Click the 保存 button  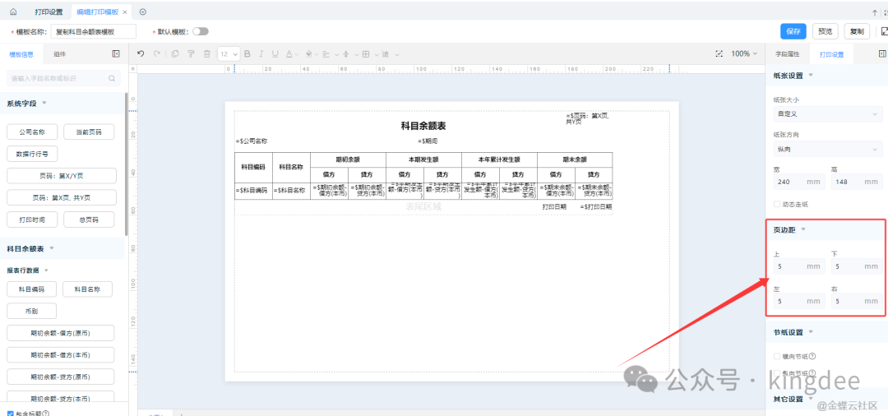[793, 31]
